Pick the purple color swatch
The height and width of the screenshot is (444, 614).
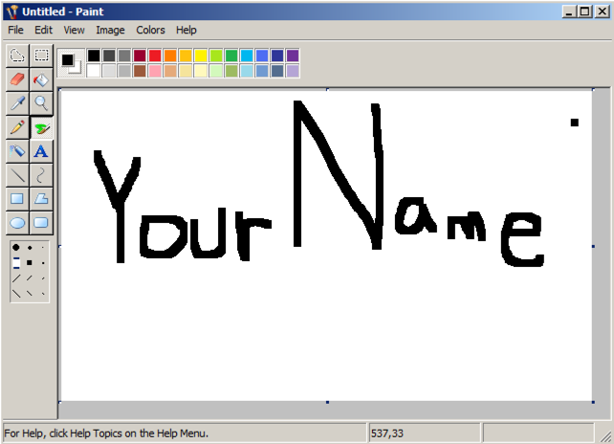(292, 55)
